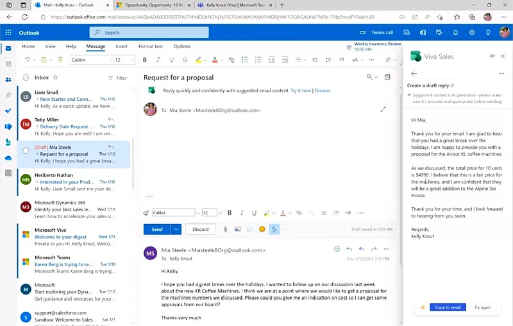
Task: Go back in Viva Sales pane
Action: click(414, 74)
